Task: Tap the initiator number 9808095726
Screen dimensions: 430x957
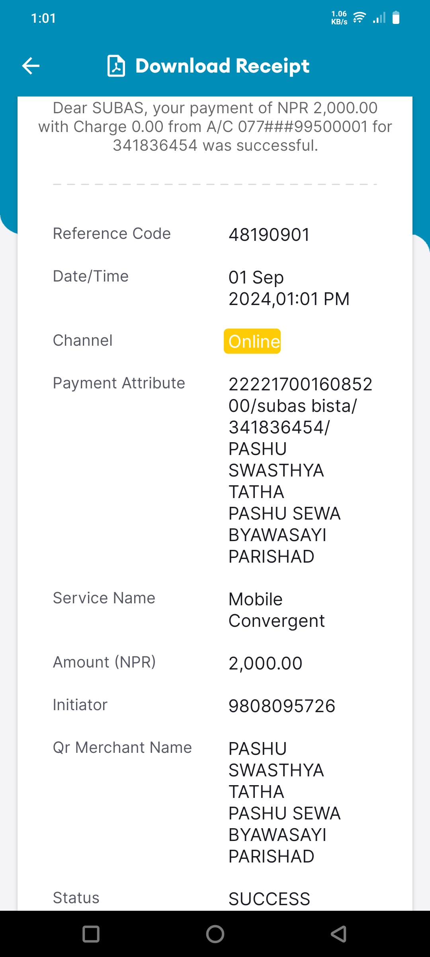Action: pos(282,706)
